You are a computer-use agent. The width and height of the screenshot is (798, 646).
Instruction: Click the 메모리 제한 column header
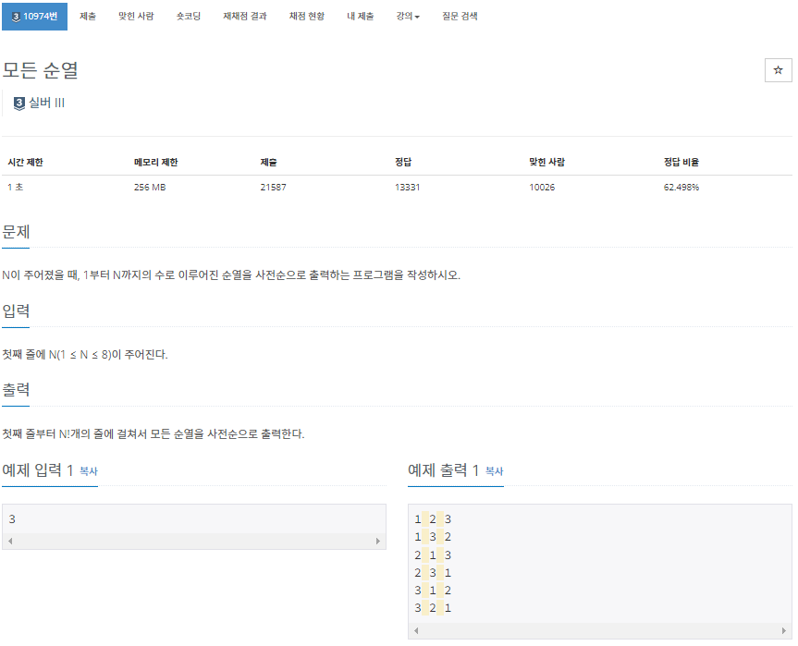tap(155, 163)
